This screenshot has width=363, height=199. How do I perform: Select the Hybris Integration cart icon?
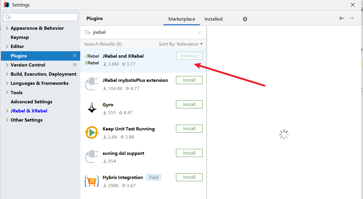pos(91,181)
